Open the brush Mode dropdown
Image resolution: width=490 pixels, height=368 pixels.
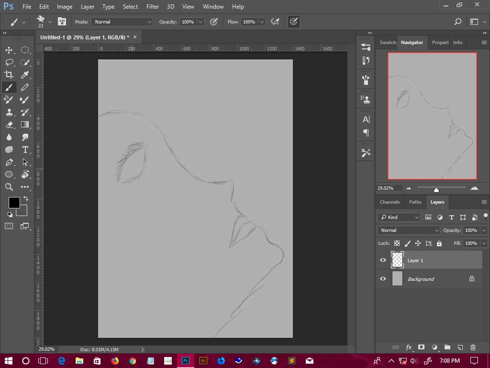(122, 22)
